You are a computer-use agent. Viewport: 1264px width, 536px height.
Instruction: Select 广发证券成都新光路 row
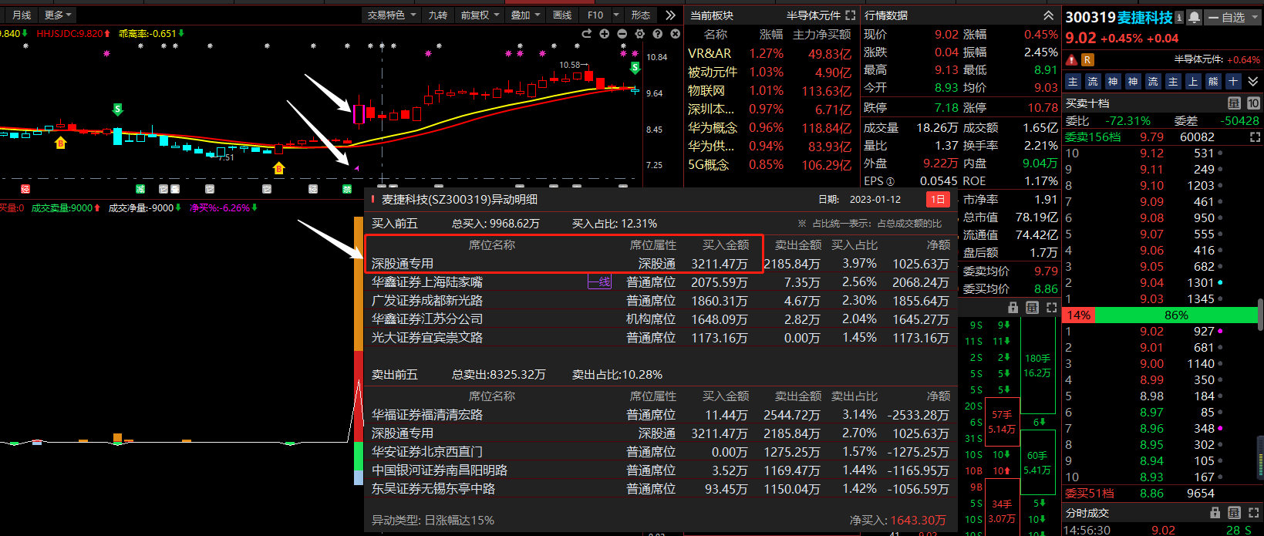point(660,301)
